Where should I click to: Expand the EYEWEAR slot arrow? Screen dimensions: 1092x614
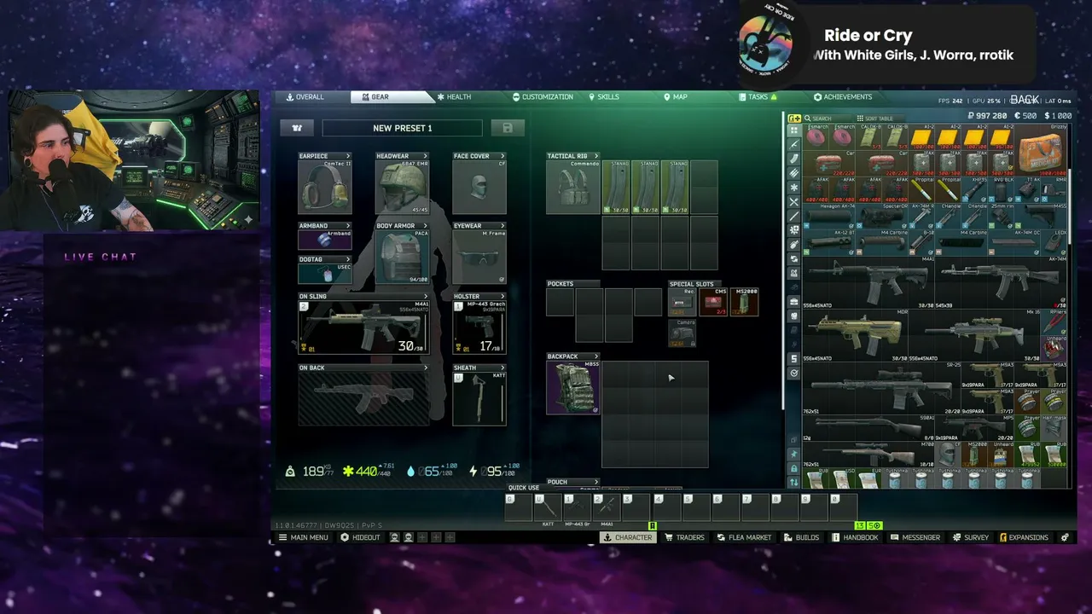(x=502, y=226)
